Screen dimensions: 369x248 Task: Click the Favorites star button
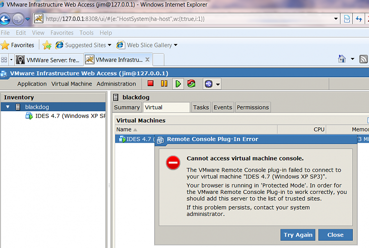(x=18, y=45)
